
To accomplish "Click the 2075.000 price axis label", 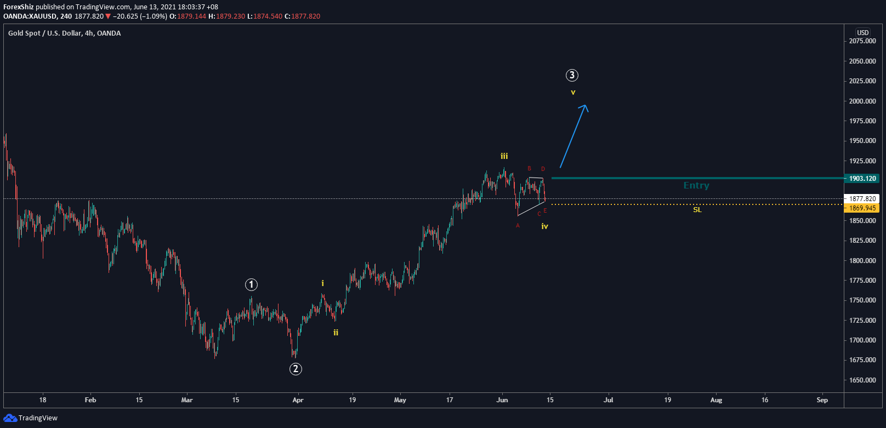I will 862,42.
